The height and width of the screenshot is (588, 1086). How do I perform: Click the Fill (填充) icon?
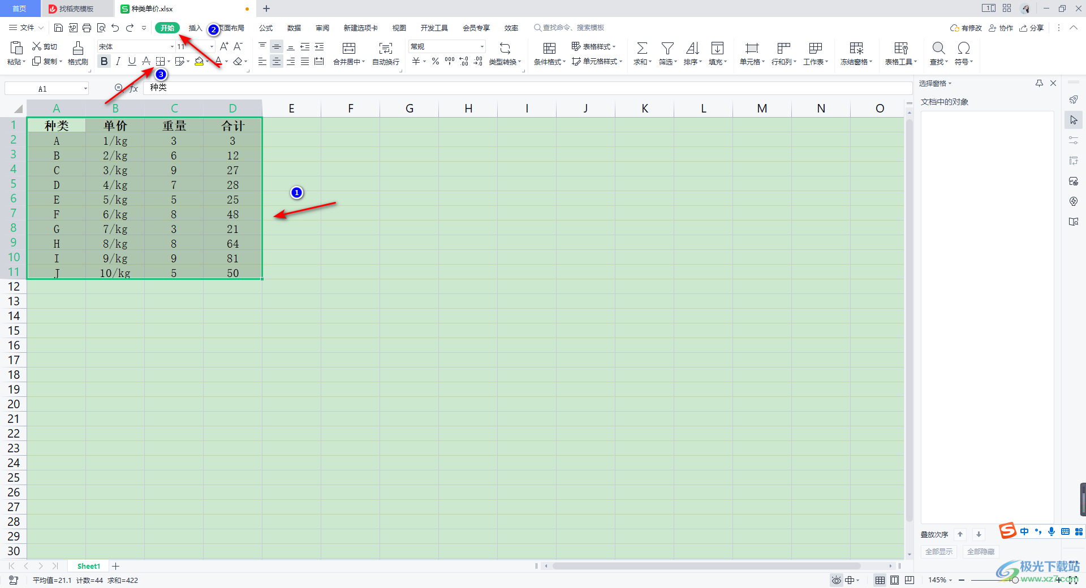tap(717, 48)
